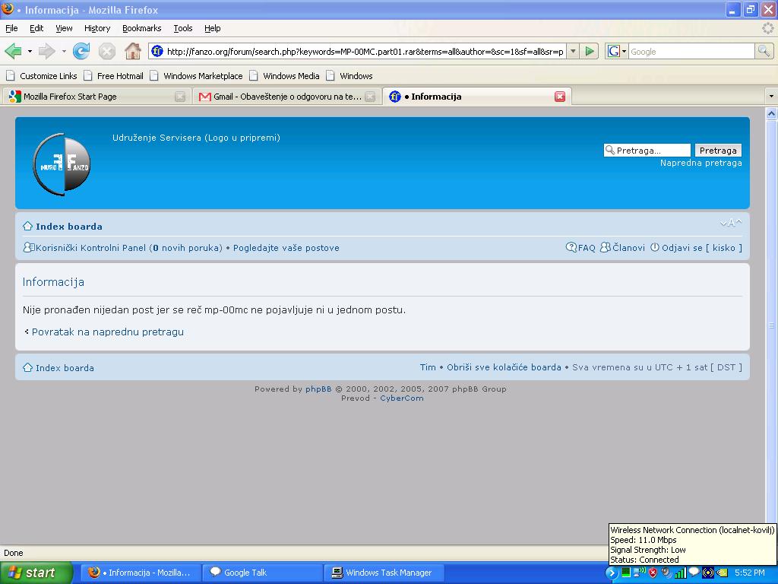Screen dimensions: 778x584
Task: Click the Reload page icon
Action: (81, 52)
